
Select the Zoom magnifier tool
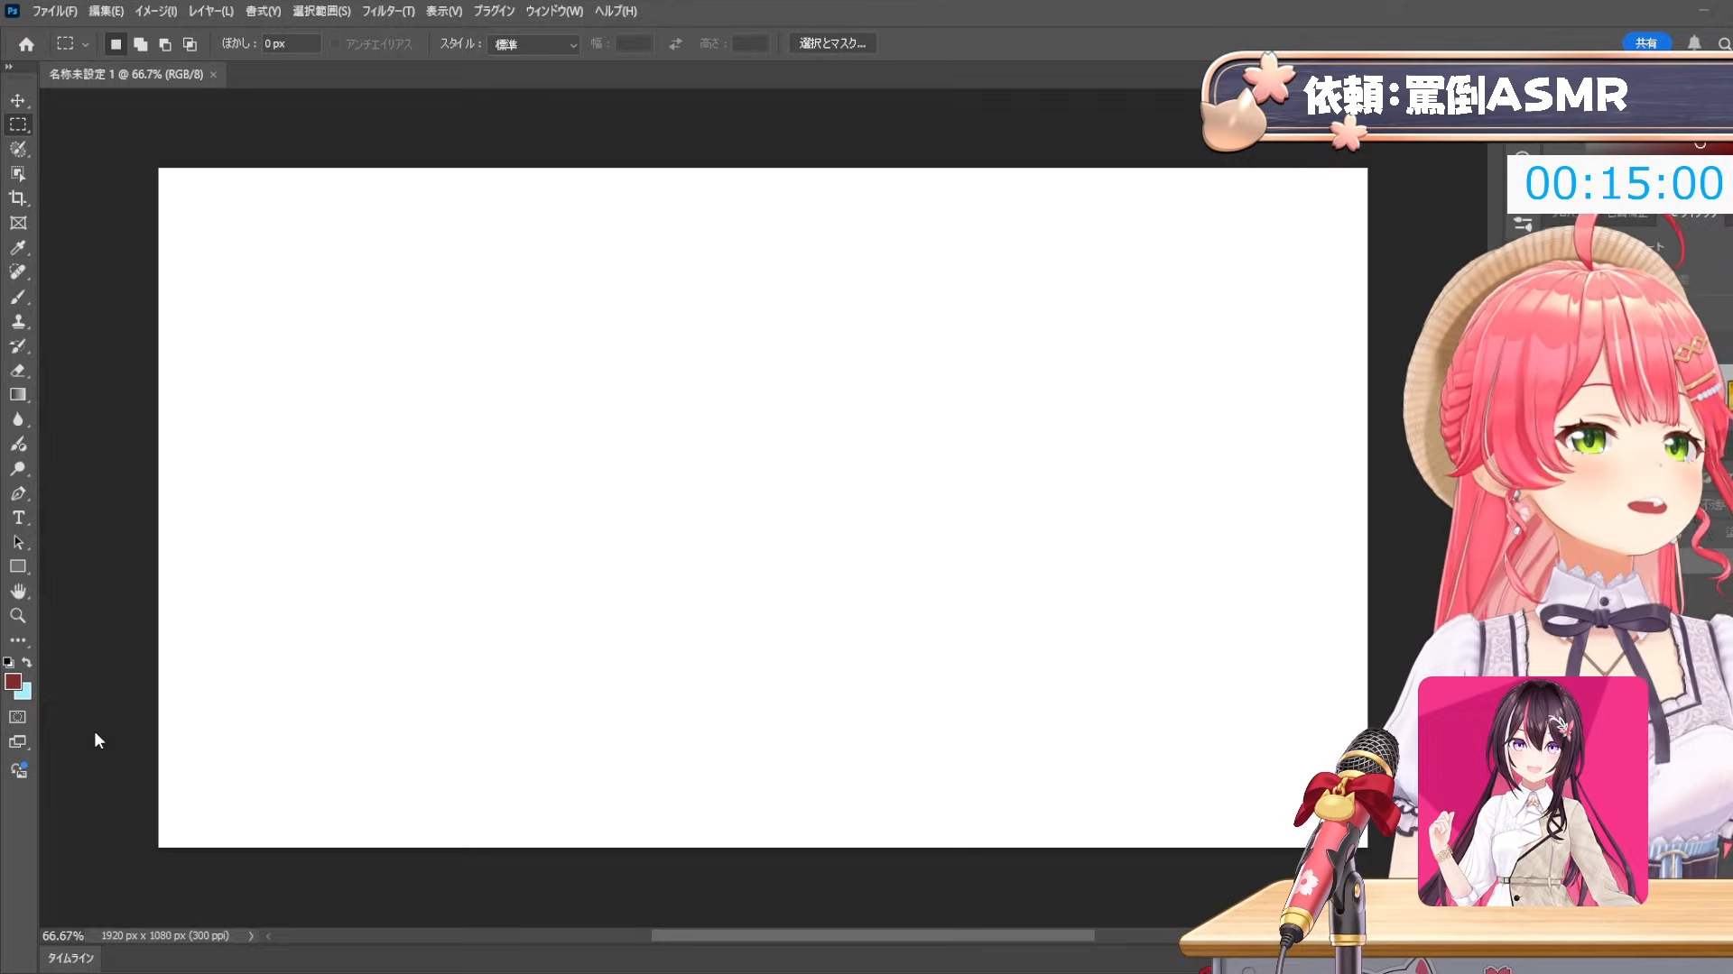(18, 616)
